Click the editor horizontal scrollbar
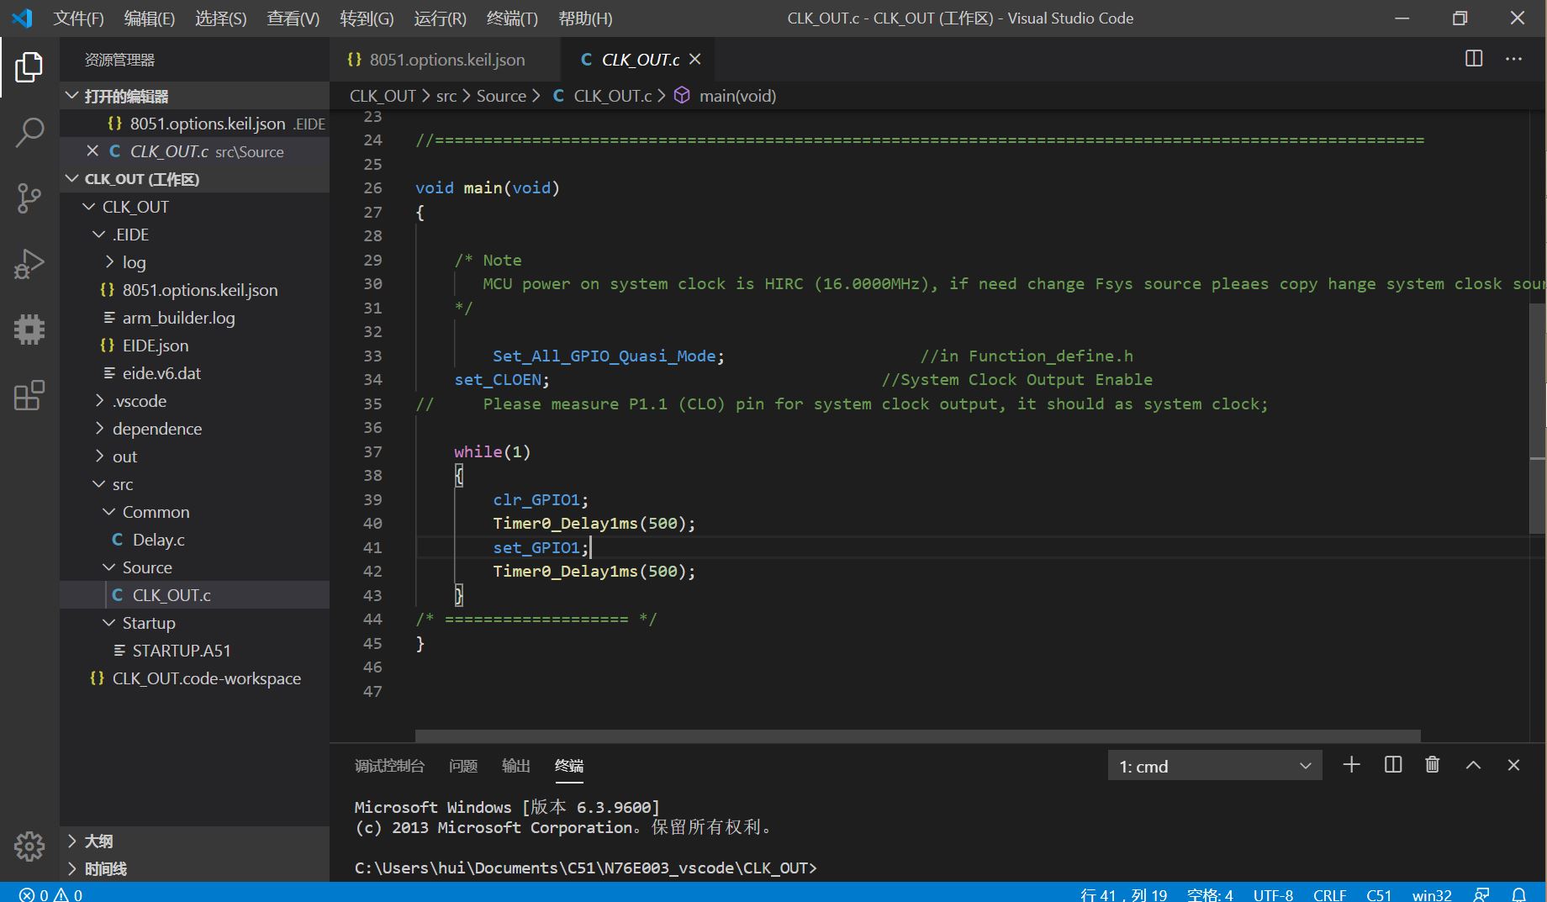Image resolution: width=1547 pixels, height=902 pixels. pyautogui.click(x=917, y=736)
